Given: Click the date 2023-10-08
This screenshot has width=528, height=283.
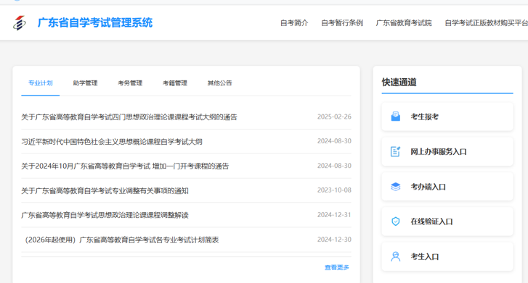Looking at the screenshot, I should point(334,190).
